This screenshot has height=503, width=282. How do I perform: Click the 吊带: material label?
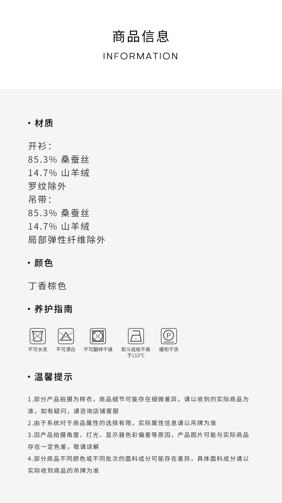[x=40, y=200]
